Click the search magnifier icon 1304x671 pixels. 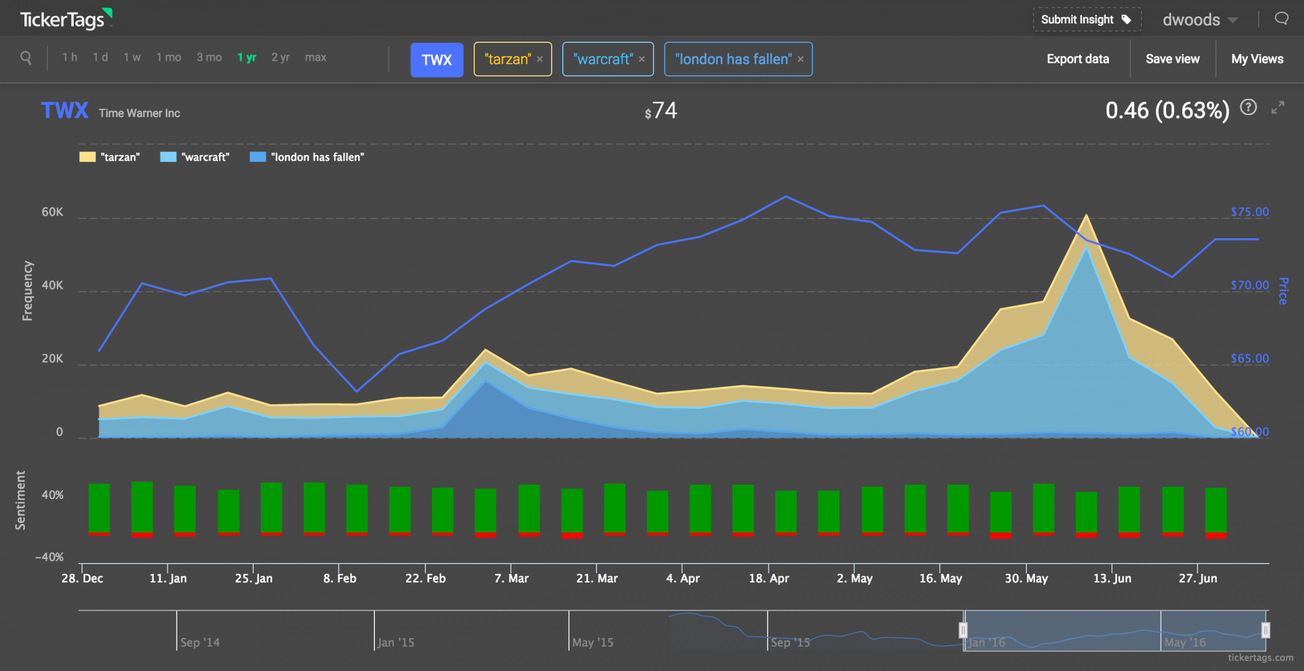tap(26, 58)
